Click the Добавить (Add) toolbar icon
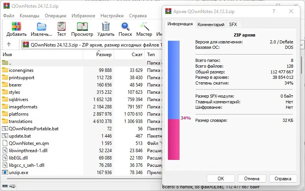 pyautogui.click(x=16, y=27)
